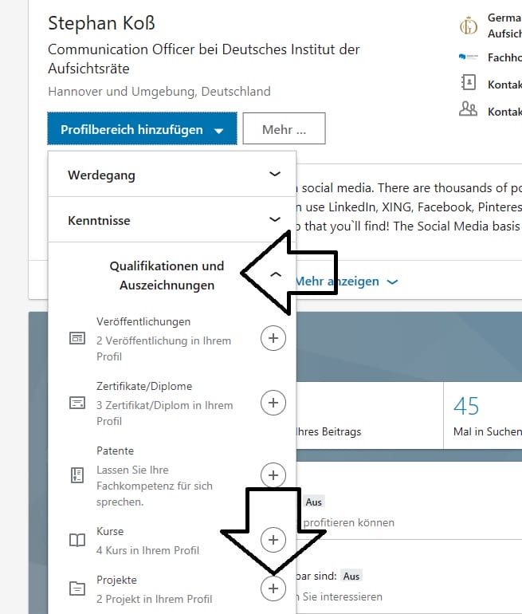The width and height of the screenshot is (522, 614).
Task: Add a project via the Projekte plus icon
Action: 273,588
